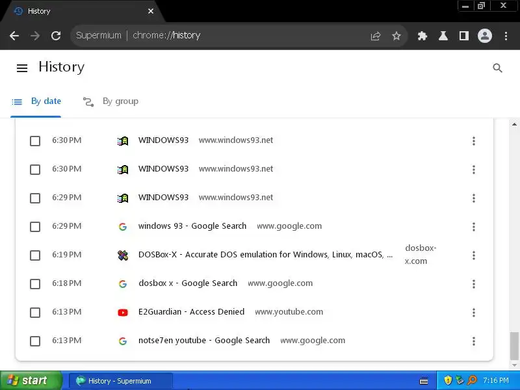Open the windows 93 - Google Search link
520x390 pixels.
pyautogui.click(x=192, y=226)
